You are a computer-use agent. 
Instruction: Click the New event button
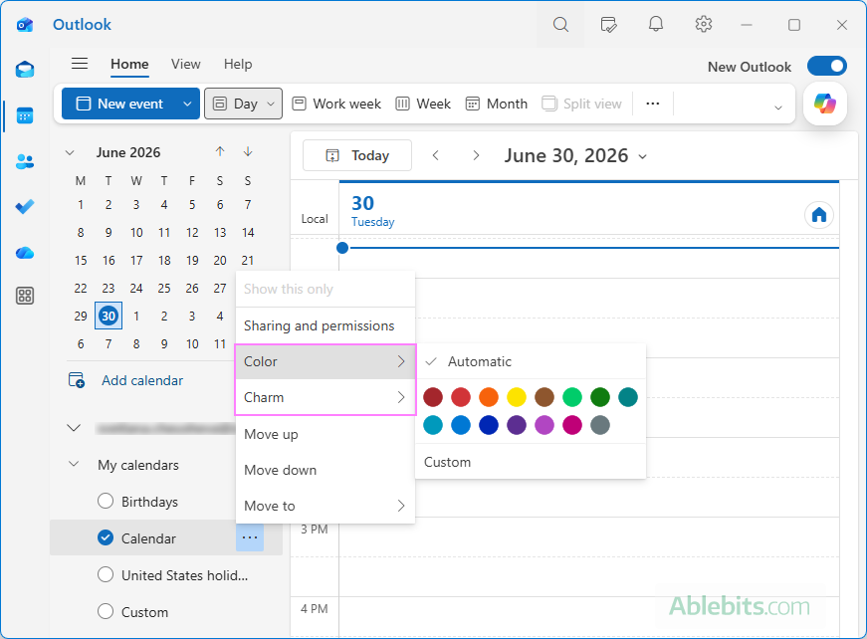pos(120,104)
